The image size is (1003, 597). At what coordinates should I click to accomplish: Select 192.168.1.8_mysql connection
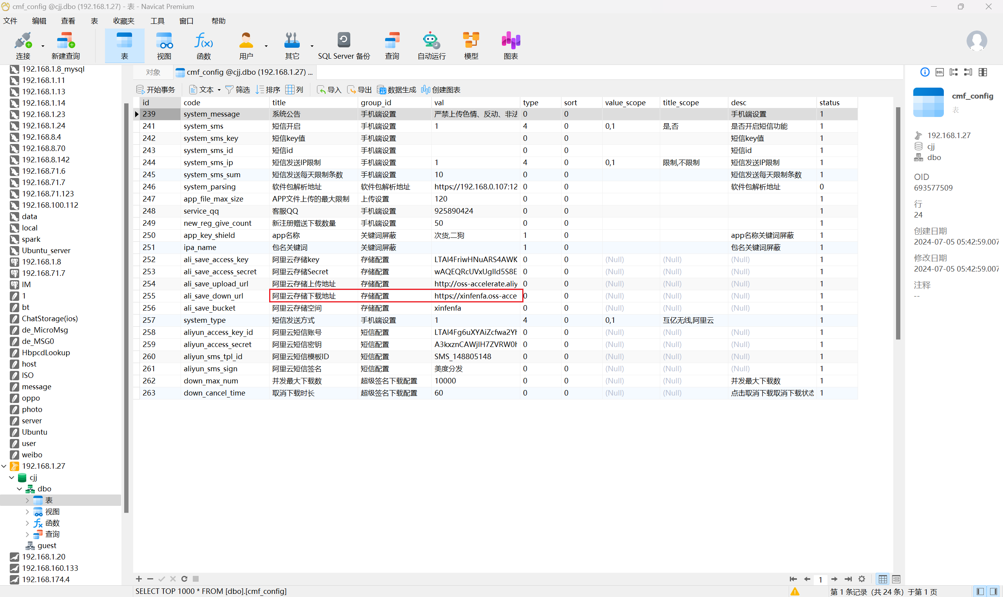pyautogui.click(x=53, y=69)
